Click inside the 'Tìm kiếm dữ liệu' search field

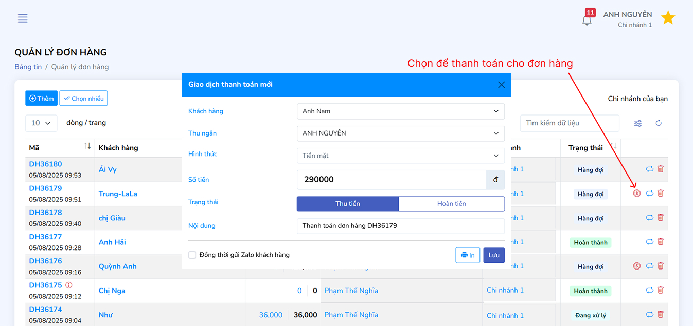(x=568, y=123)
